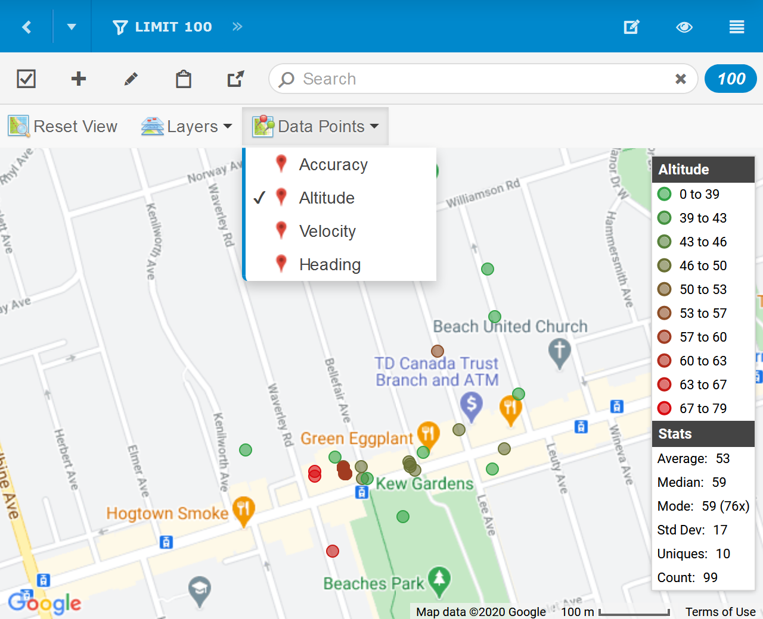
Task: Toggle the select-all checkbox
Action: tap(26, 79)
